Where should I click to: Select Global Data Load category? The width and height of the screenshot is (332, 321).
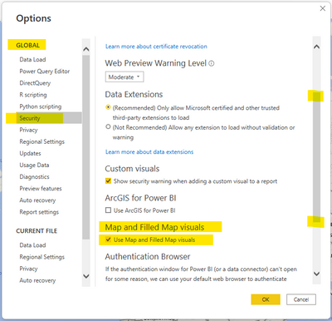click(32, 60)
